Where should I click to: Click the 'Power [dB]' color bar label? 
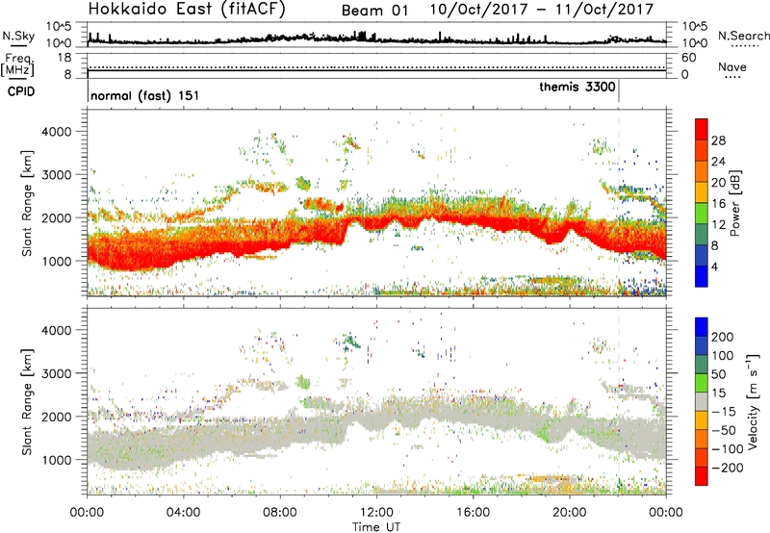click(734, 203)
